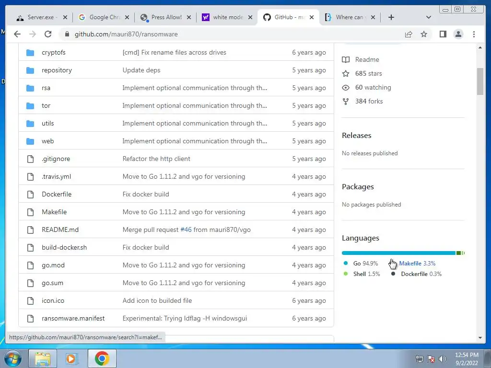Click the .gitignore file icon
491x368 pixels.
[x=30, y=159]
